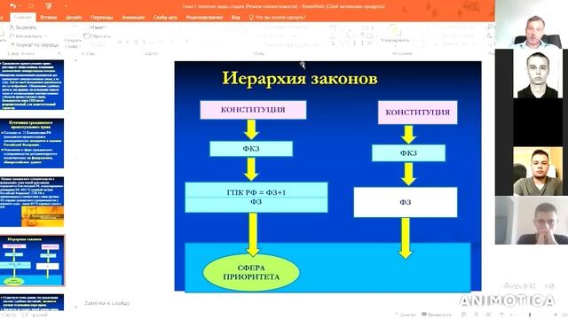568x319 pixels.
Task: Open the Рецензирование tab
Action: pyautogui.click(x=204, y=17)
